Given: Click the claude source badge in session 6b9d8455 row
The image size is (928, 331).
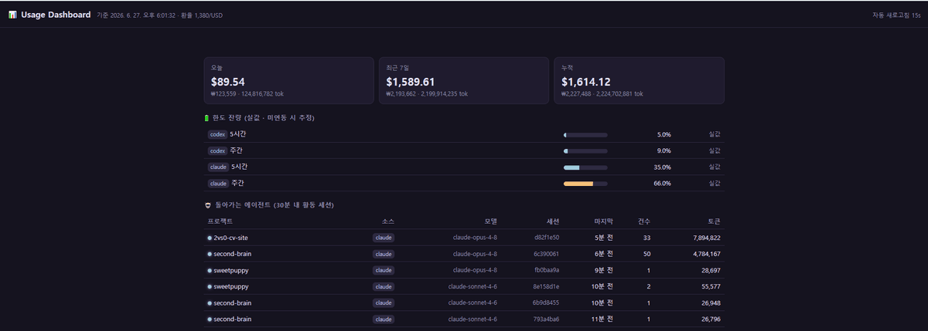Looking at the screenshot, I should (x=384, y=302).
